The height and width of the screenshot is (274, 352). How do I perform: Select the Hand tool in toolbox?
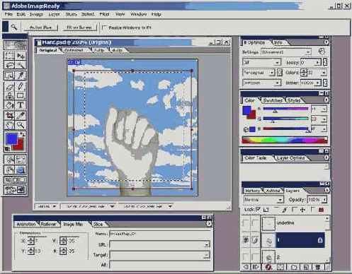coord(10,125)
